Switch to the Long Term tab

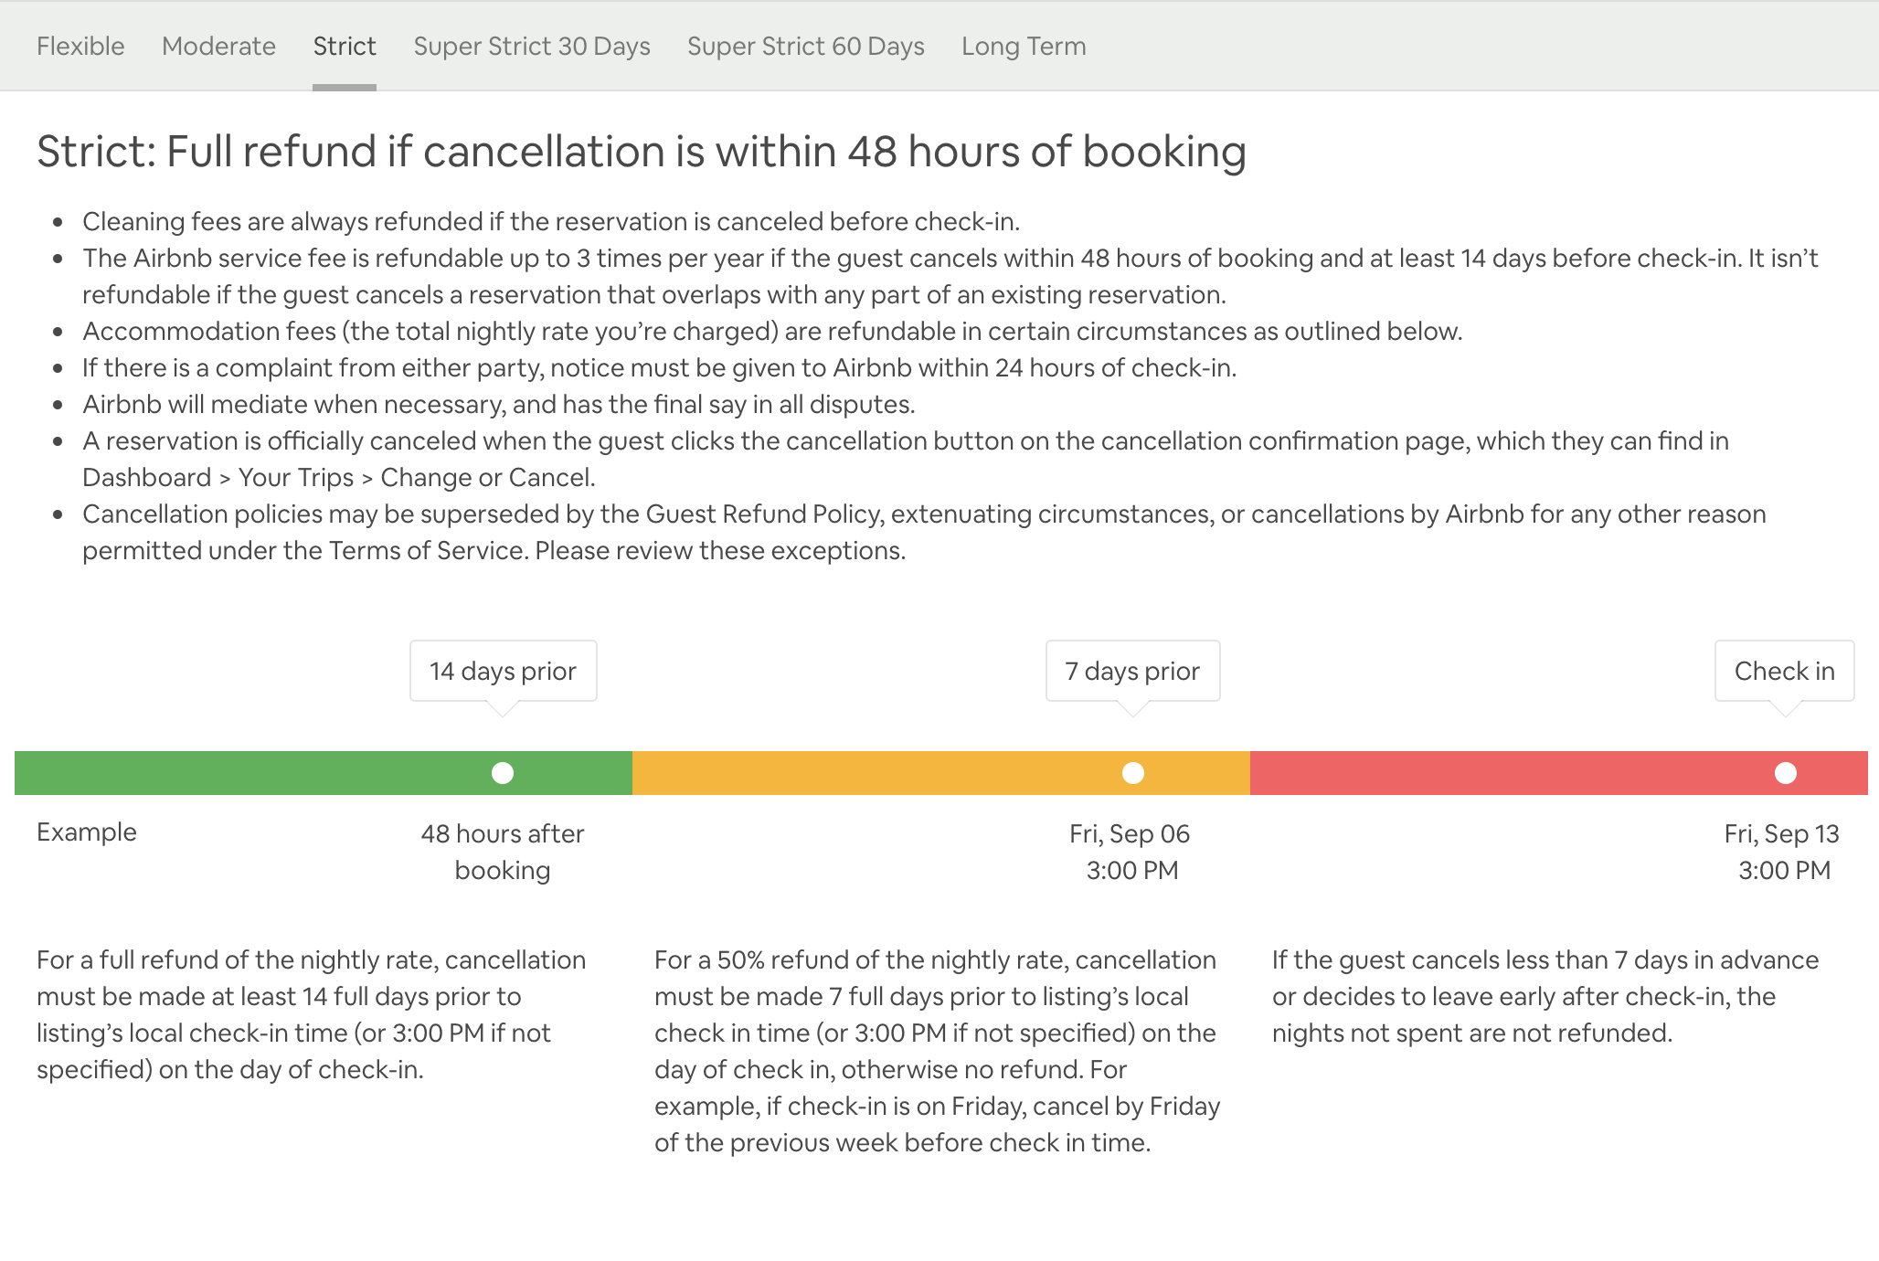pyautogui.click(x=1024, y=46)
